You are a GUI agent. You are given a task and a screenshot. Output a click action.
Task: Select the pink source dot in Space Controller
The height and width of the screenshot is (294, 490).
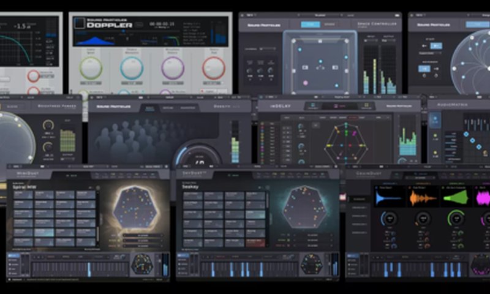click(x=305, y=83)
